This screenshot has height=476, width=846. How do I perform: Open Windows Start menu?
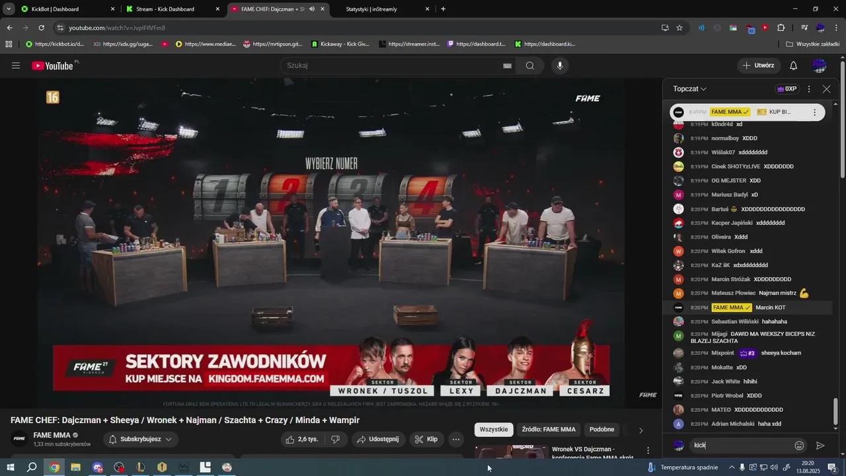(x=10, y=467)
